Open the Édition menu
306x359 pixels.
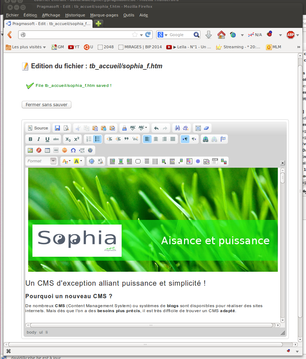(x=30, y=15)
